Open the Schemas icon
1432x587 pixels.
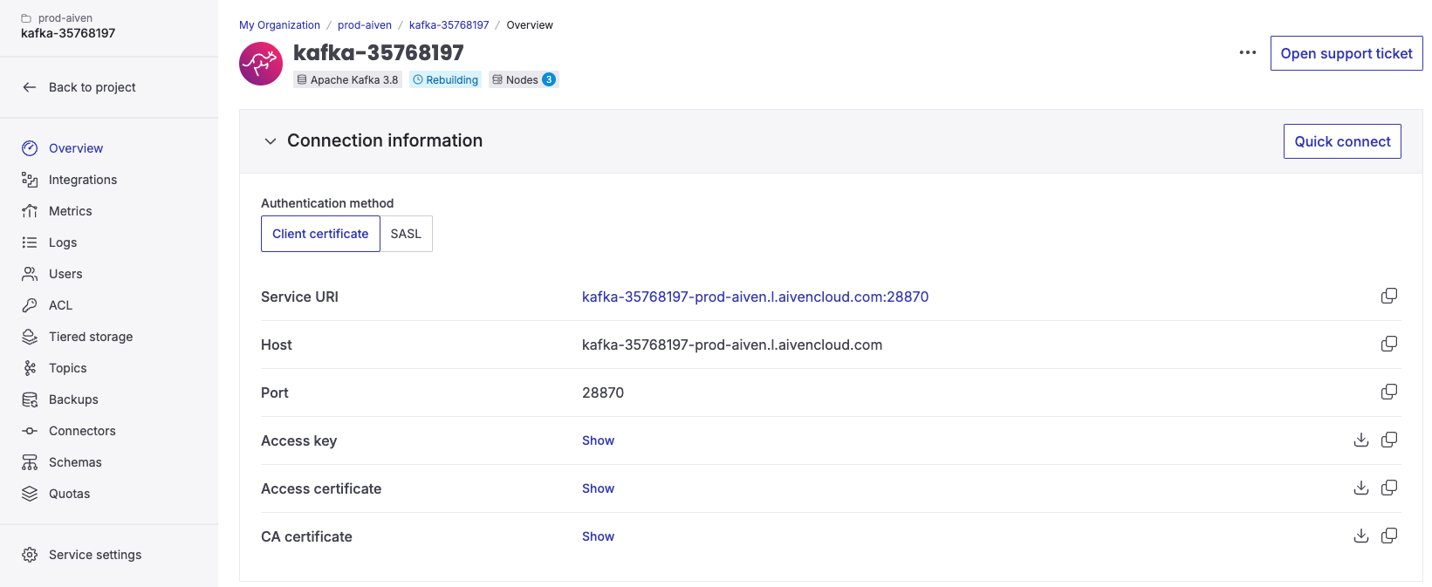[30, 462]
